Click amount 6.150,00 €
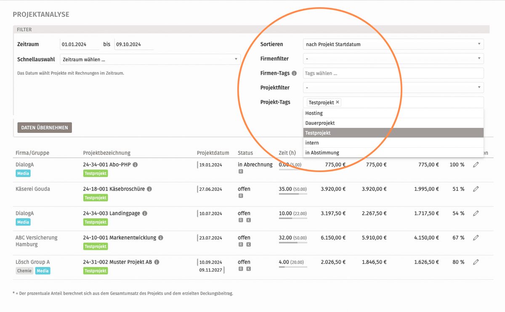Viewport: 505px width, 312px height. (x=333, y=238)
